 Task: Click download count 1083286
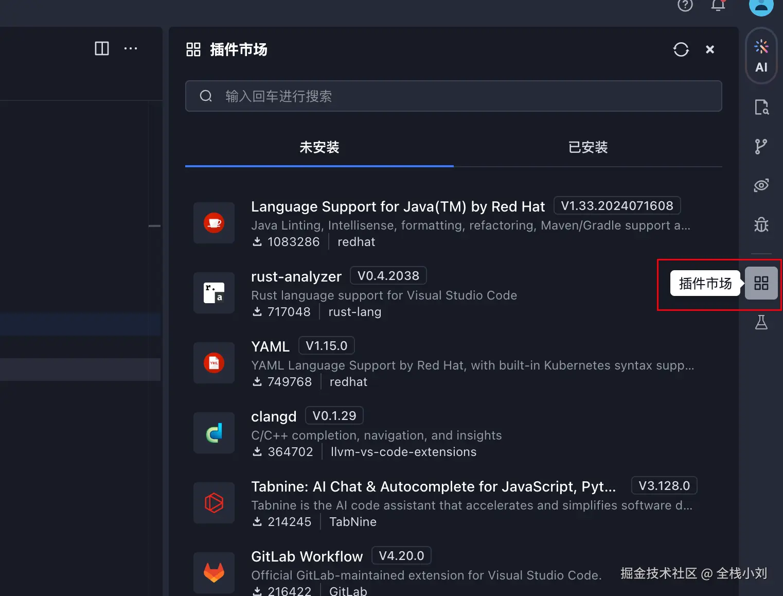tap(294, 242)
